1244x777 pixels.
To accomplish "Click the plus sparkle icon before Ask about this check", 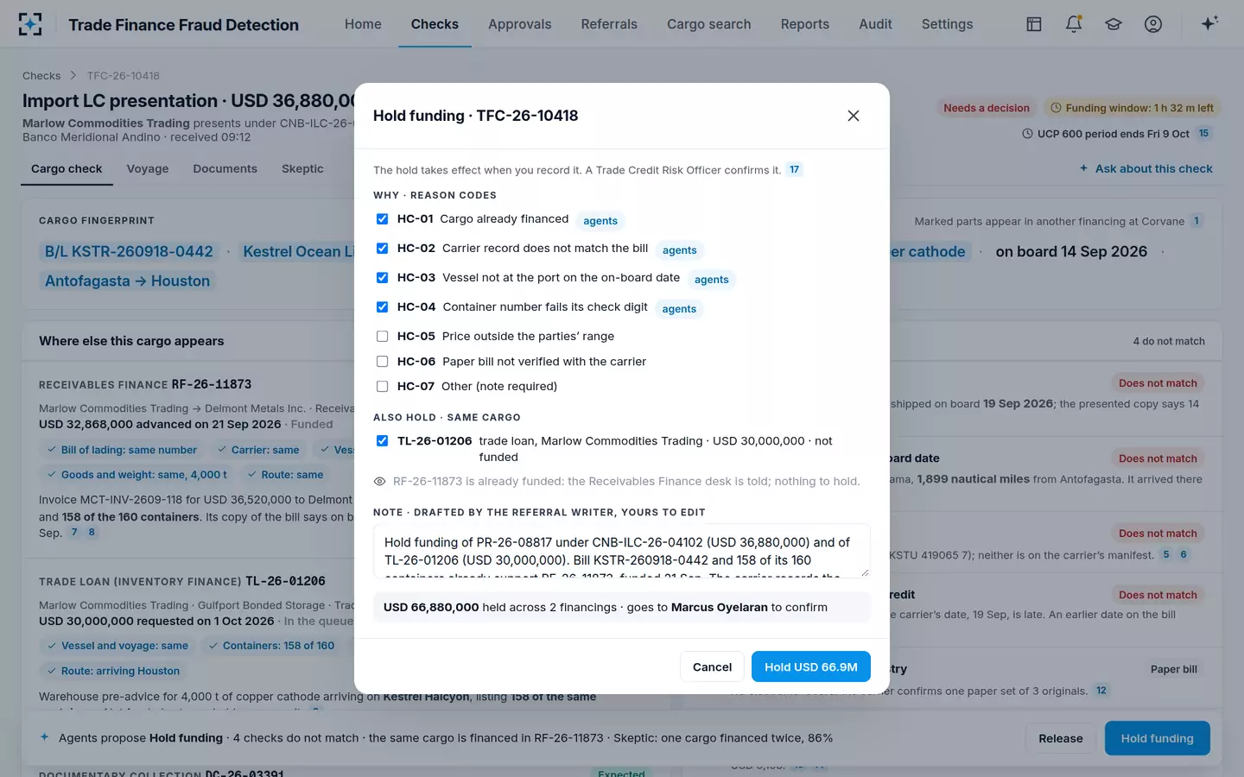I will (1084, 168).
